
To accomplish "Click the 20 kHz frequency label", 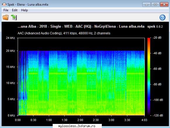I will (x=11, y=51).
